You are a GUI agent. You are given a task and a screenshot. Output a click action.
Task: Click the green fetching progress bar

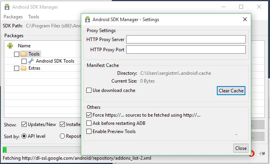pos(5,150)
